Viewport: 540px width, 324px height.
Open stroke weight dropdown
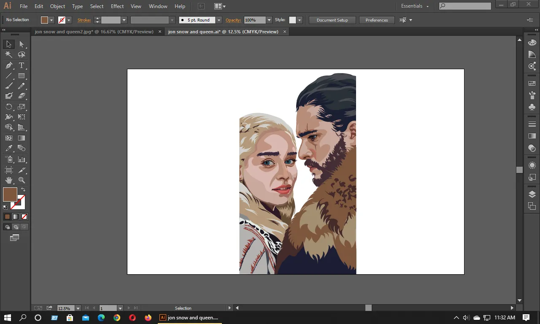[x=124, y=20]
